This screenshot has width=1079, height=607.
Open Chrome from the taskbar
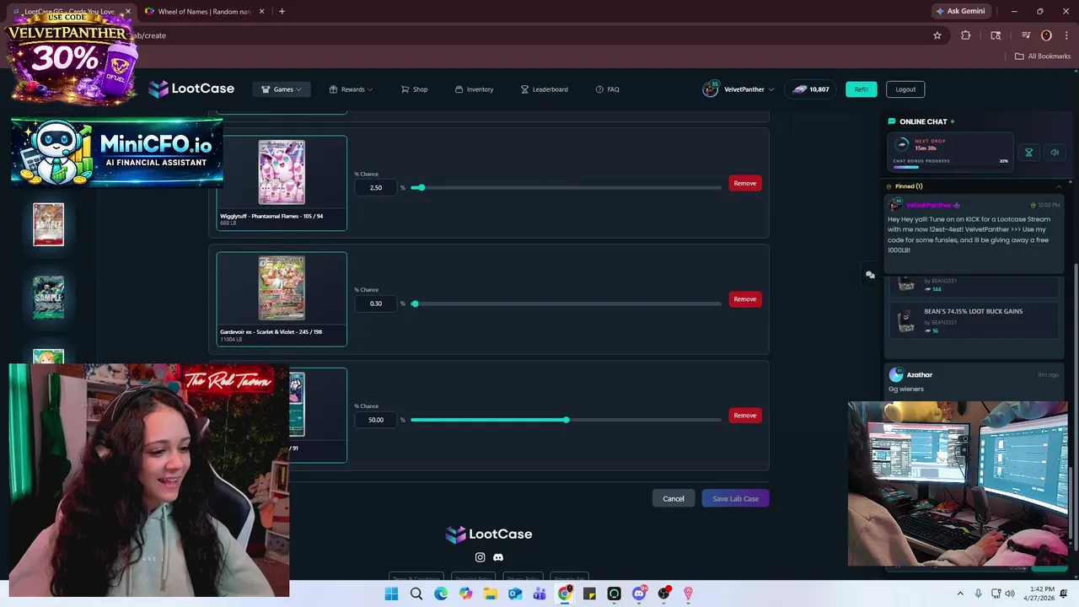point(565,594)
